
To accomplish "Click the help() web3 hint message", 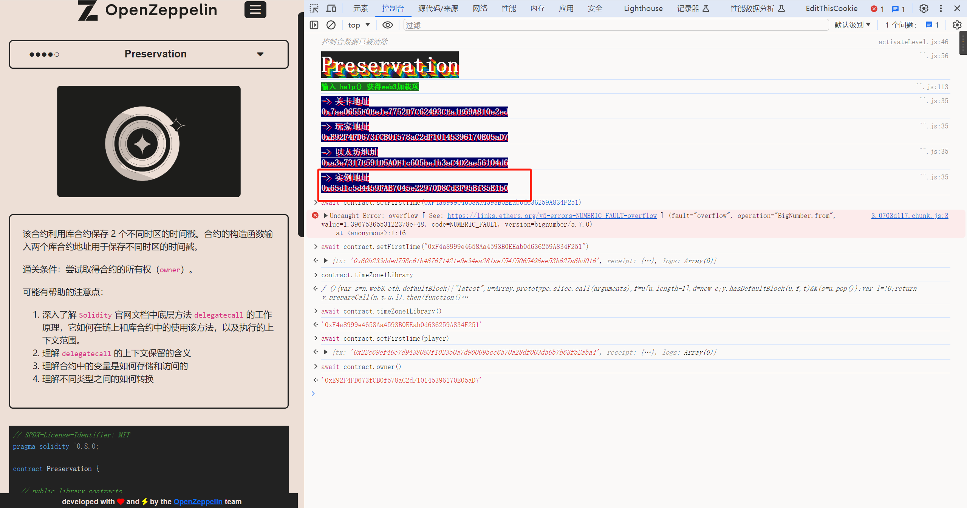I will pyautogui.click(x=370, y=87).
